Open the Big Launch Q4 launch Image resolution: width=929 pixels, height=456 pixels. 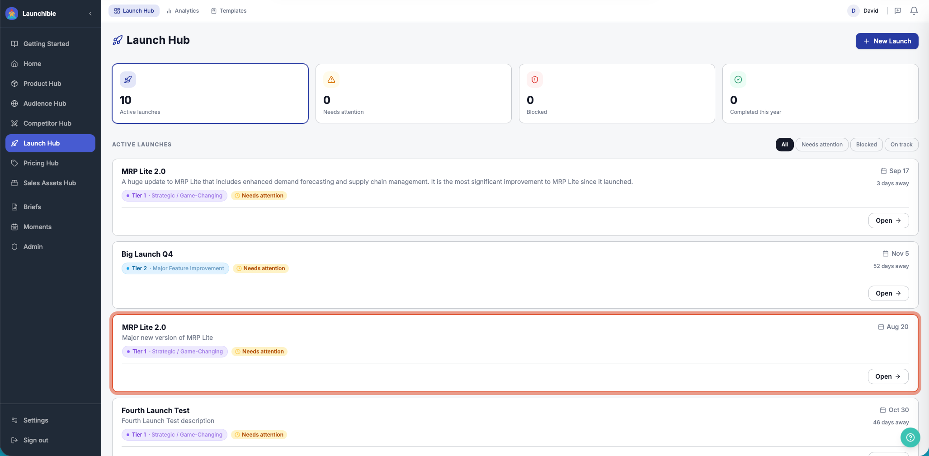tap(888, 293)
